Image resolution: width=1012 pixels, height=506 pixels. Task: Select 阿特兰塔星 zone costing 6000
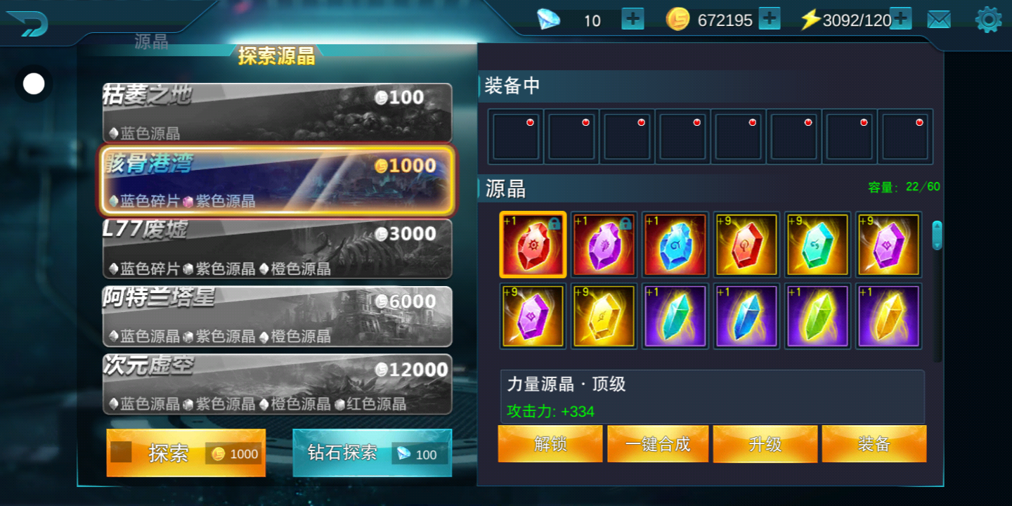click(278, 317)
